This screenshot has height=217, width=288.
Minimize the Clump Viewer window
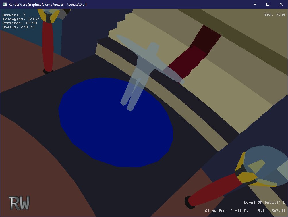point(255,4)
